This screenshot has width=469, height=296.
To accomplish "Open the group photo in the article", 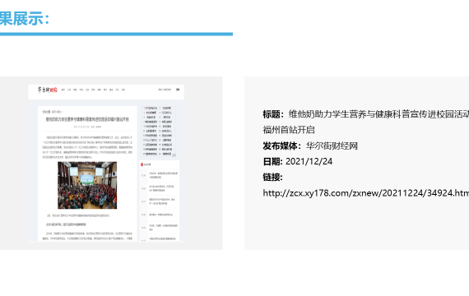I will click(x=87, y=185).
